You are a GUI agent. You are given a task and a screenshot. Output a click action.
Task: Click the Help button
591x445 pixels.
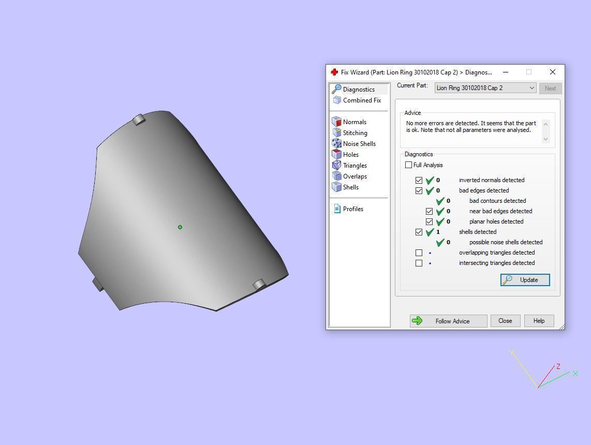click(x=539, y=321)
